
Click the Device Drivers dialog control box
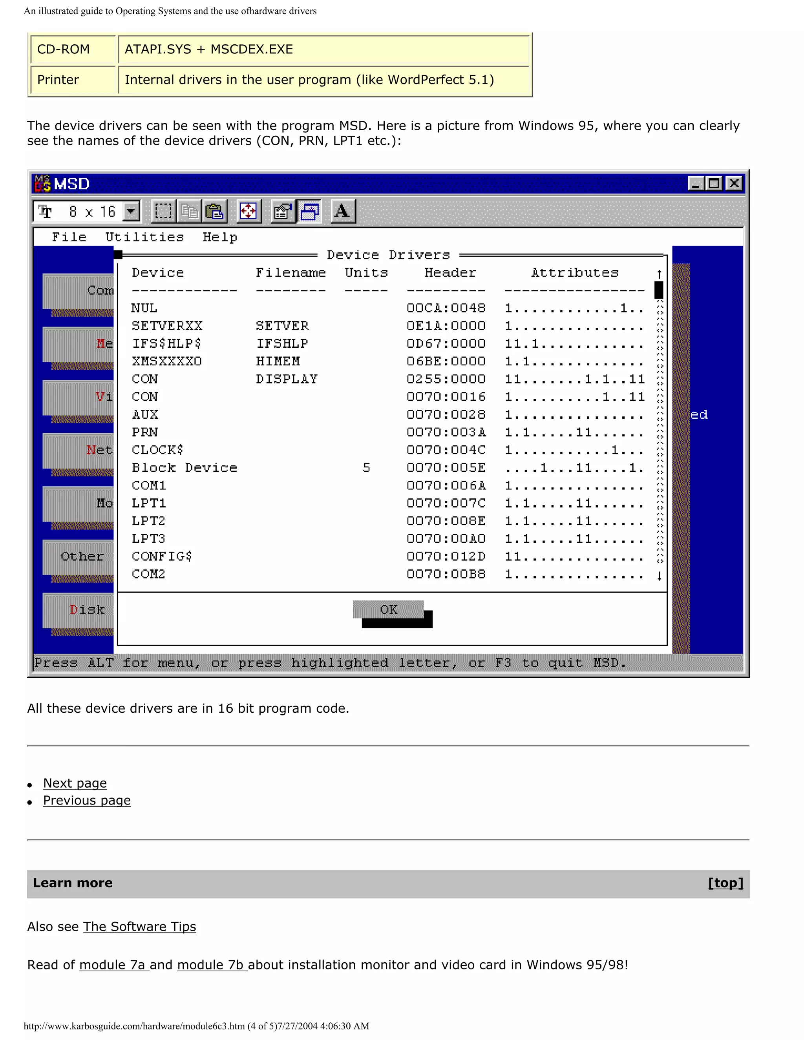[x=118, y=255]
